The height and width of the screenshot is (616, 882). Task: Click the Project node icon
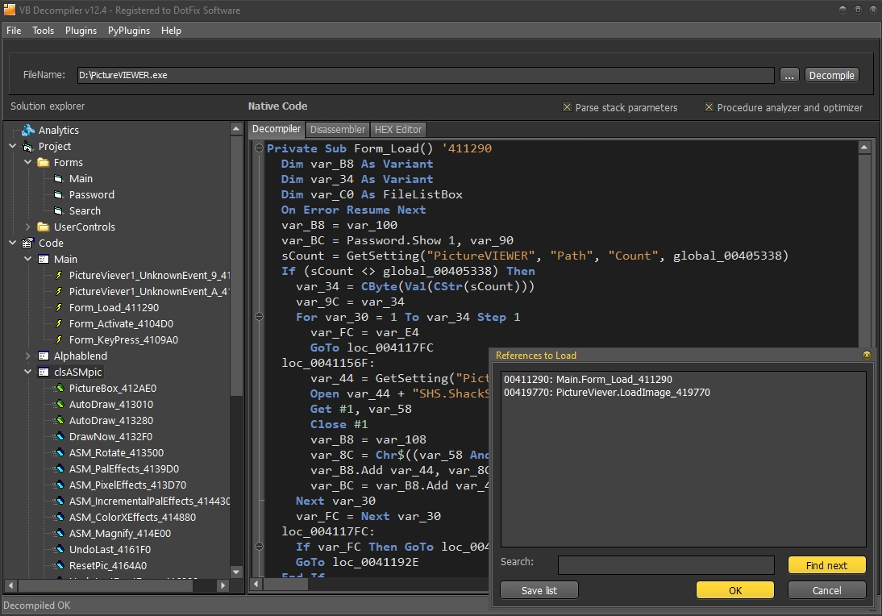click(x=28, y=147)
